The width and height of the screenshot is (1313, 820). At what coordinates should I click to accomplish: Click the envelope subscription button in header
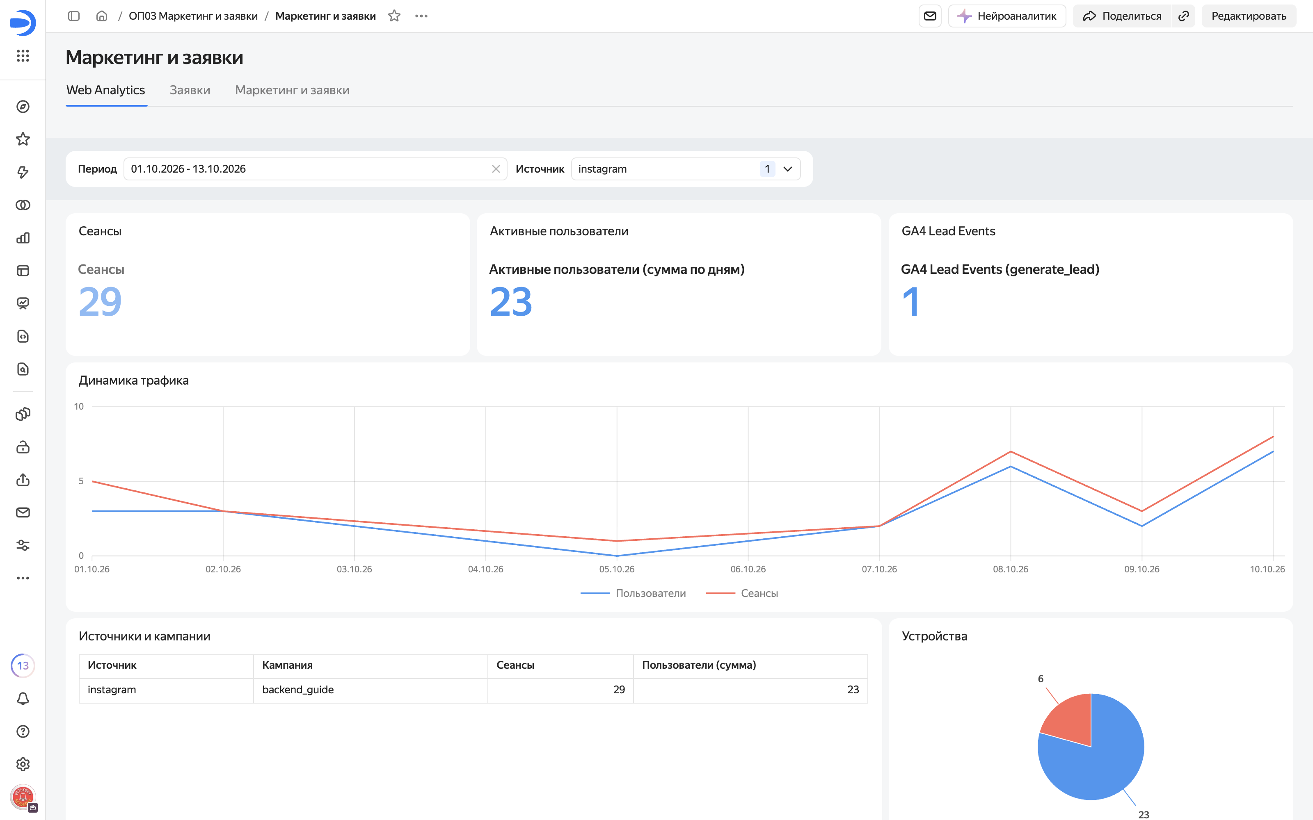click(x=930, y=16)
